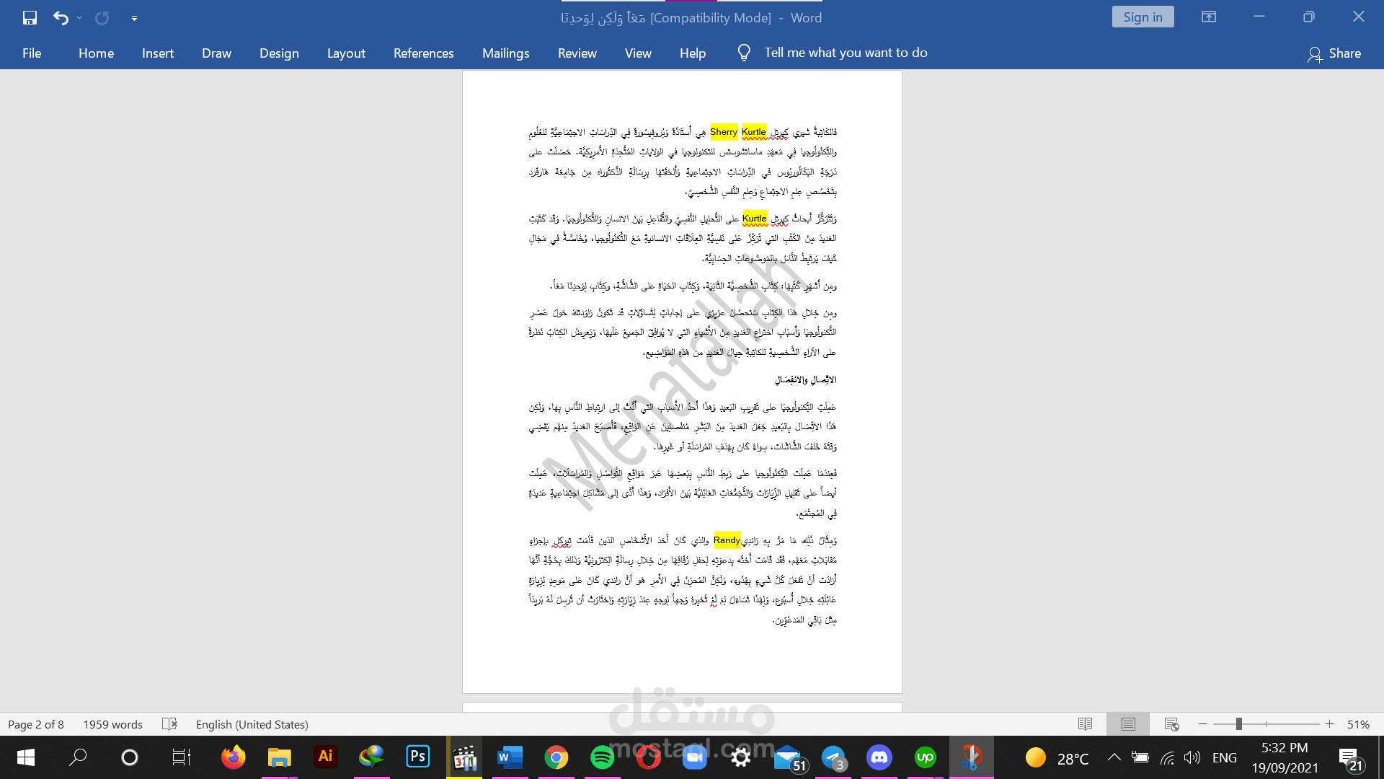Open the Ribbon Display Options icon
This screenshot has width=1384, height=779.
coord(1209,17)
